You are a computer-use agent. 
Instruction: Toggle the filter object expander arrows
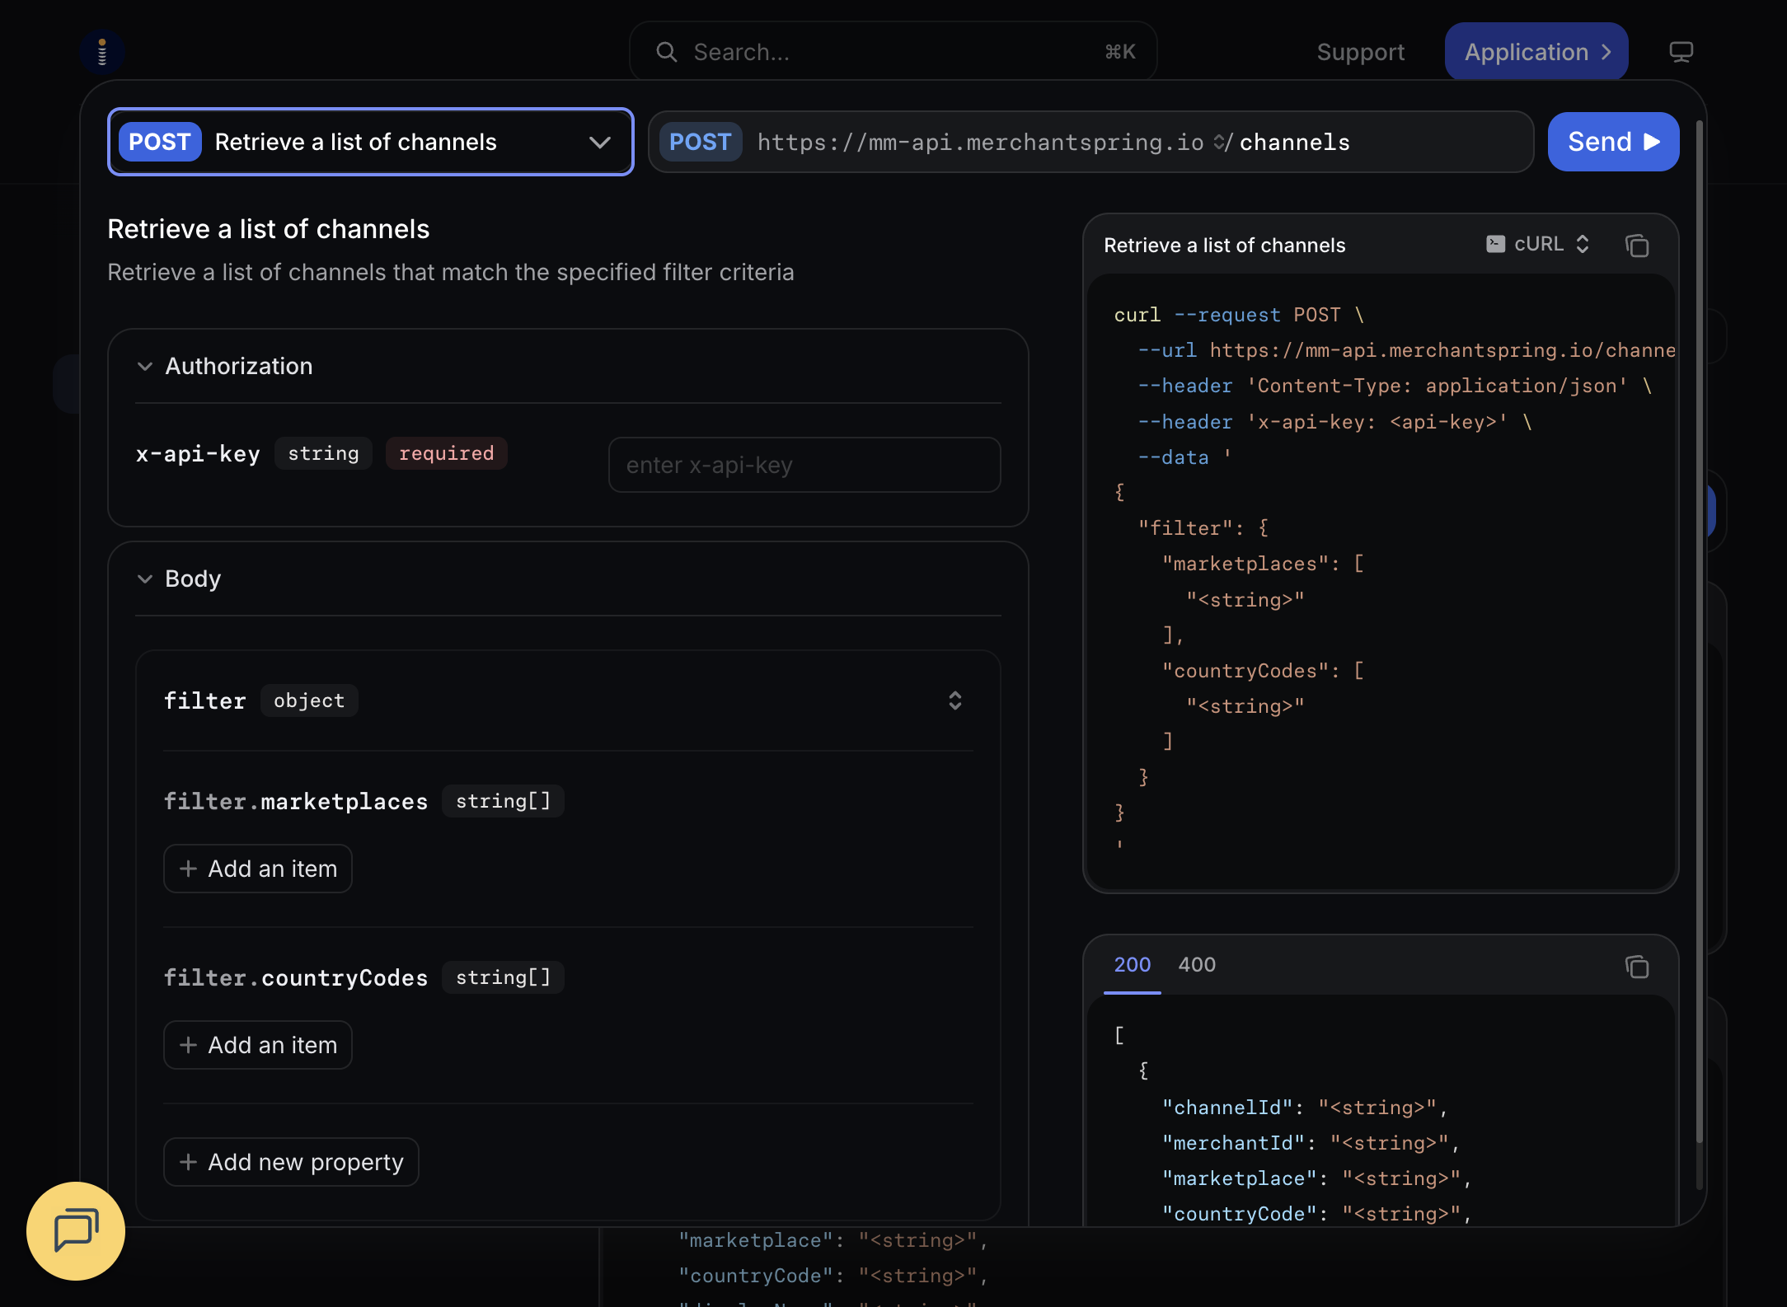click(x=954, y=700)
